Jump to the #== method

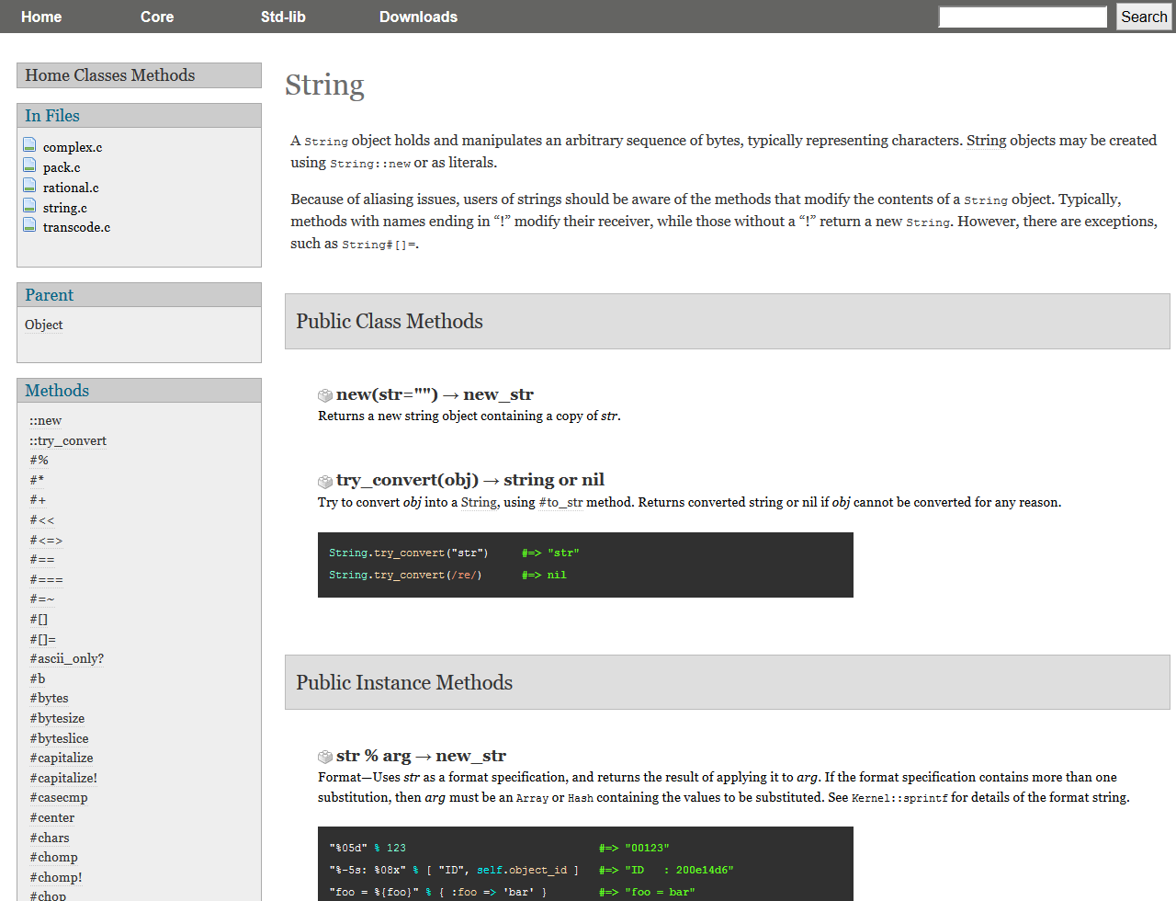[x=42, y=559]
